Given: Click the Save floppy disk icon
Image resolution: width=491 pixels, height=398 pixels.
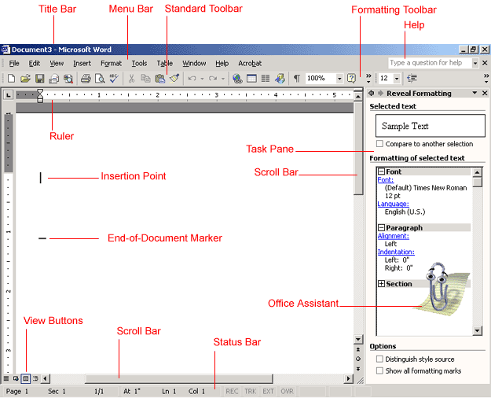Looking at the screenshot, I should coord(39,79).
